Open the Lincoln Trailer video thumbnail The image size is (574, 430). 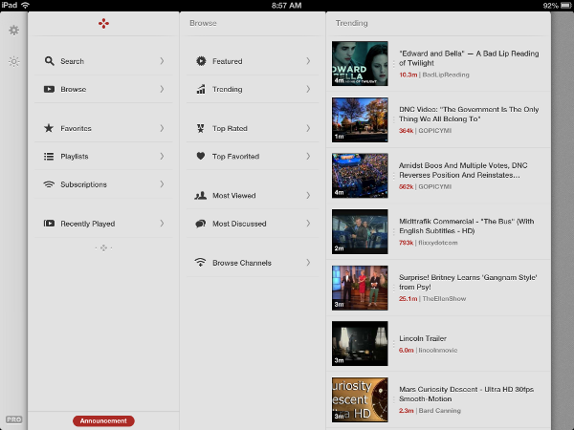[360, 344]
